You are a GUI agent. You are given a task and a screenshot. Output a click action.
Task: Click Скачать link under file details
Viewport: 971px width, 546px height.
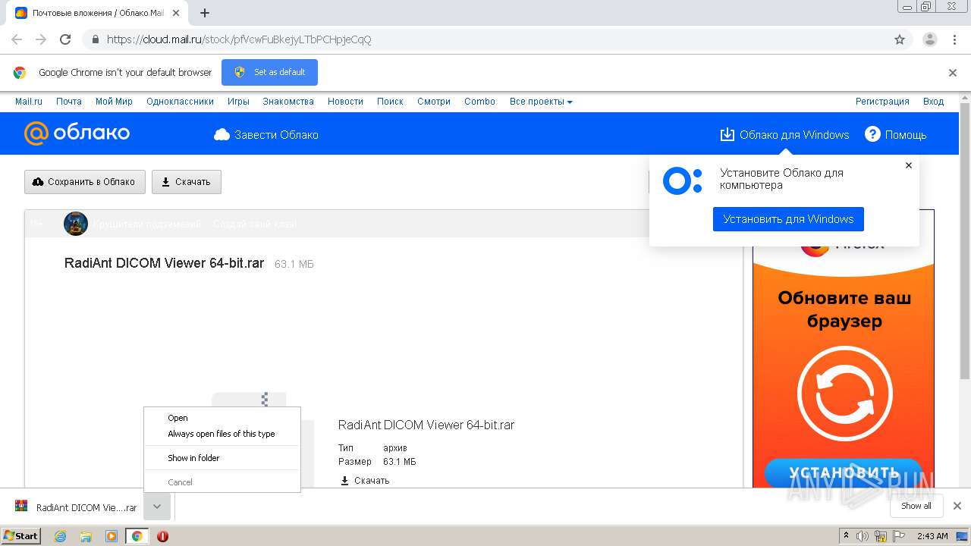tap(365, 481)
